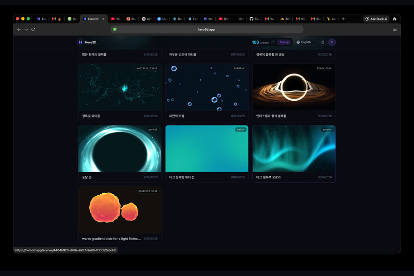Screen dimensions: 414x276
Task: Click the '다크 청록색 오로라' scene title
Action: click(268, 177)
